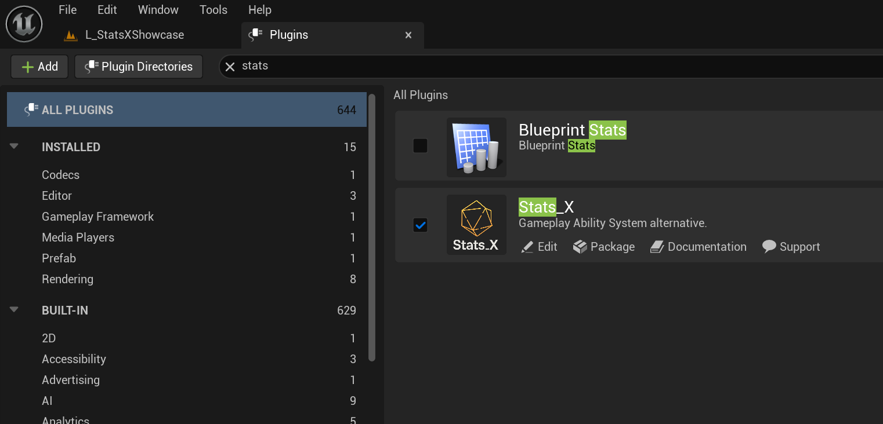The width and height of the screenshot is (883, 424).
Task: Click the Support speech bubble icon
Action: 769,246
